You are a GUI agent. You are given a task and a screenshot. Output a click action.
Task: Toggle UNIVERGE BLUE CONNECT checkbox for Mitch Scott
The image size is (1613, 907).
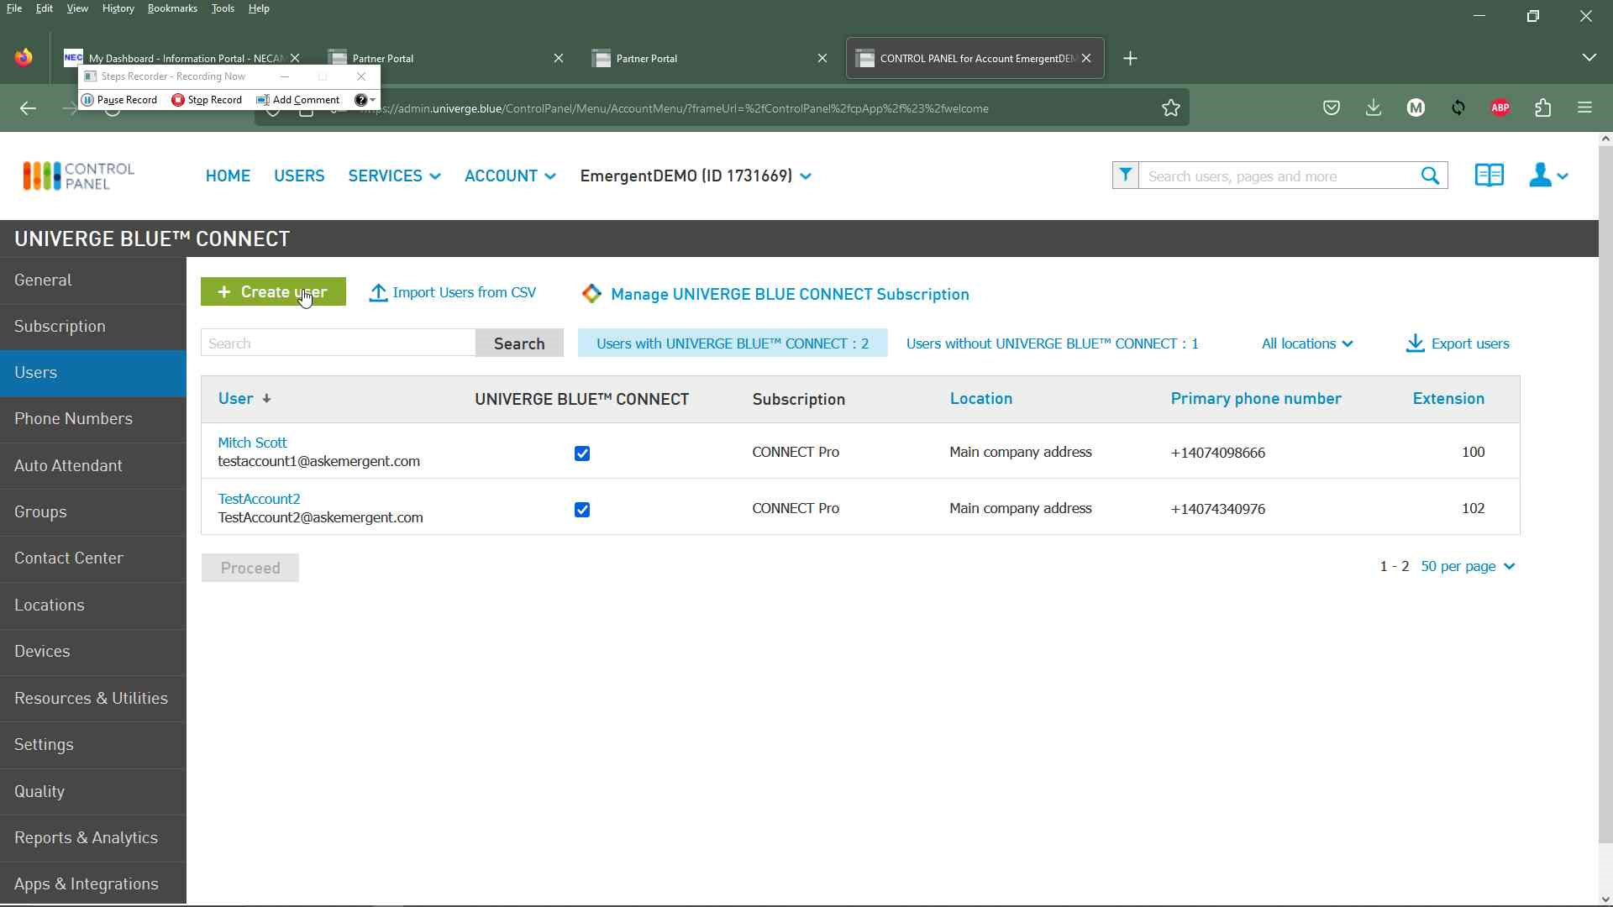click(581, 452)
